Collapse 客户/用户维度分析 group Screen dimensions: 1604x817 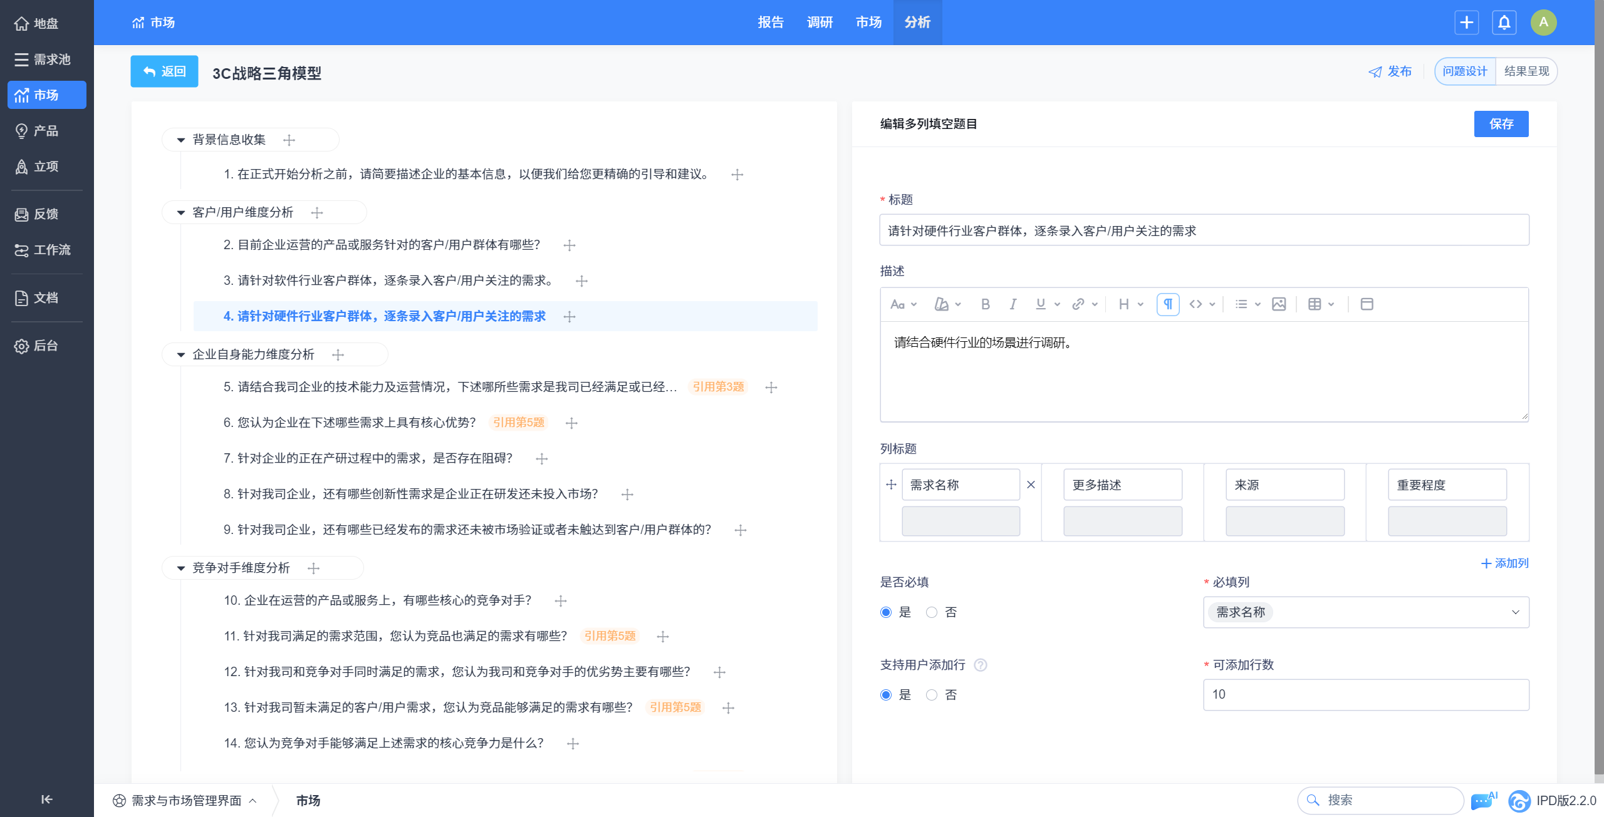pyautogui.click(x=180, y=213)
